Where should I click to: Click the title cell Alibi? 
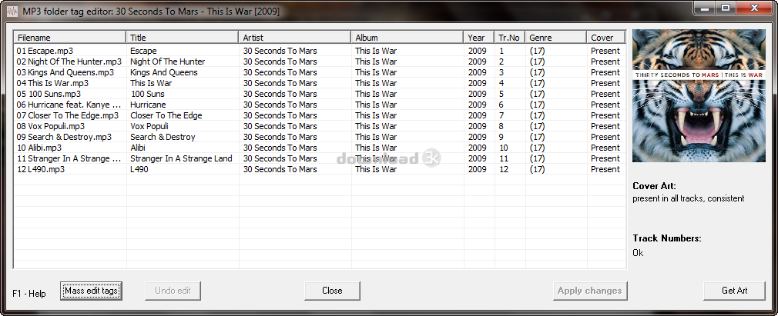click(137, 148)
